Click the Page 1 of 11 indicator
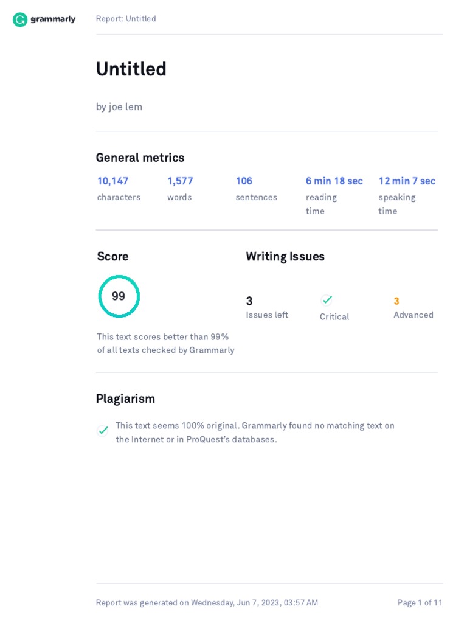467x623 pixels. click(x=420, y=603)
